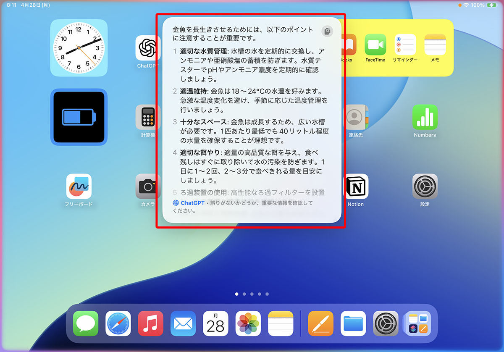Open Photos from the dock
Screen dimensions: 504x352
click(x=248, y=323)
